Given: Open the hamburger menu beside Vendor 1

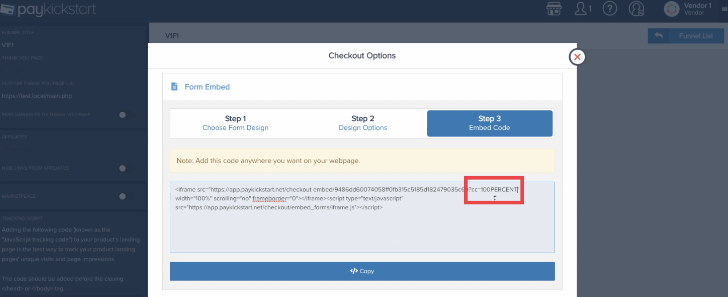Looking at the screenshot, I should tap(724, 9).
